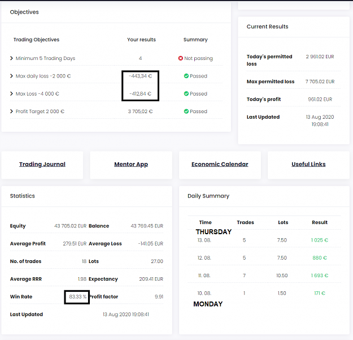
Task: Open the Useful Links page
Action: coord(308,165)
